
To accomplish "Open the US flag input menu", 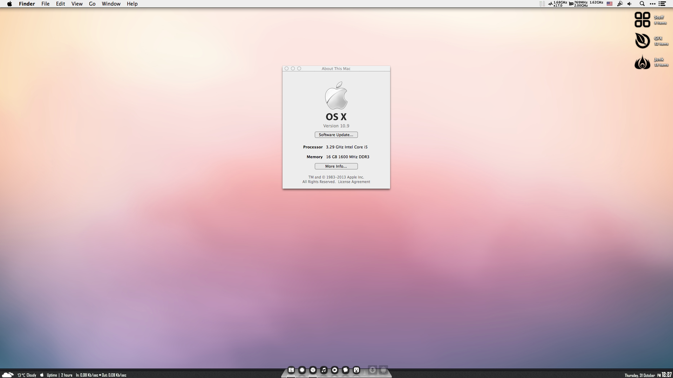I will [610, 4].
